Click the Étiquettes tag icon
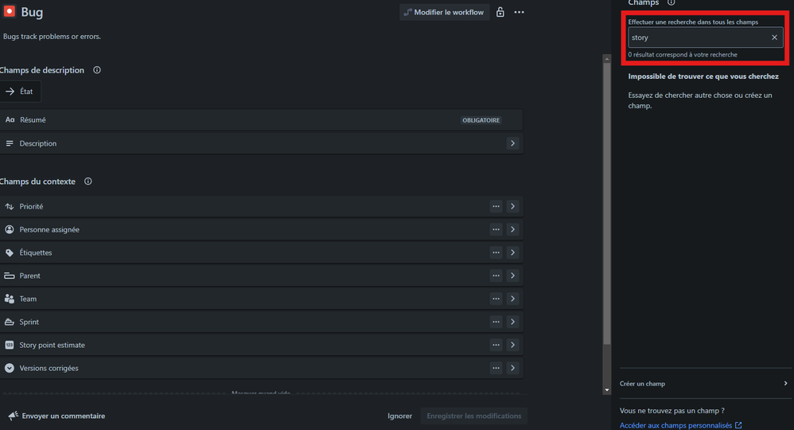Viewport: 794px width, 430px height. 9,252
